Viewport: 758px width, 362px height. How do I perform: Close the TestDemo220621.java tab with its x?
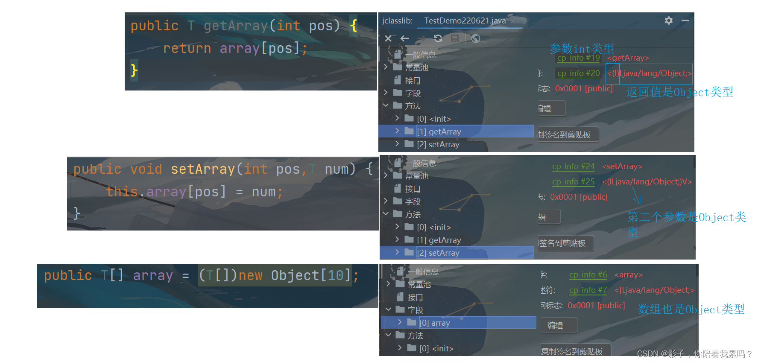point(513,20)
